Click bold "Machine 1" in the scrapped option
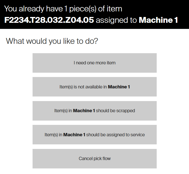 click(x=84, y=111)
